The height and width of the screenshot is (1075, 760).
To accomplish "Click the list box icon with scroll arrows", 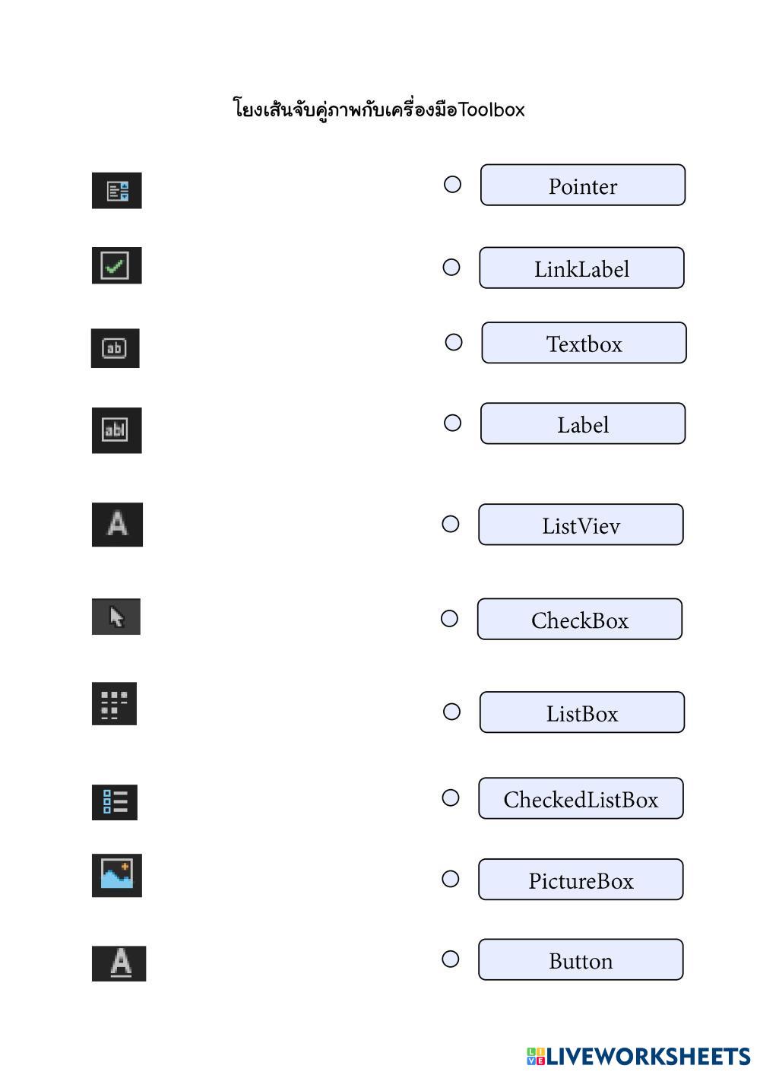I will coord(117,190).
